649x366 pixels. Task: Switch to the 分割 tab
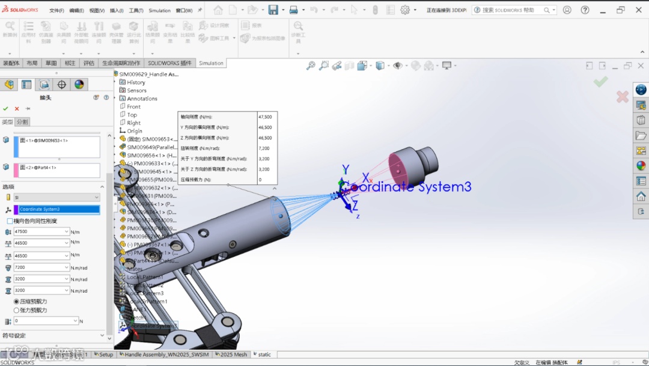pos(22,122)
